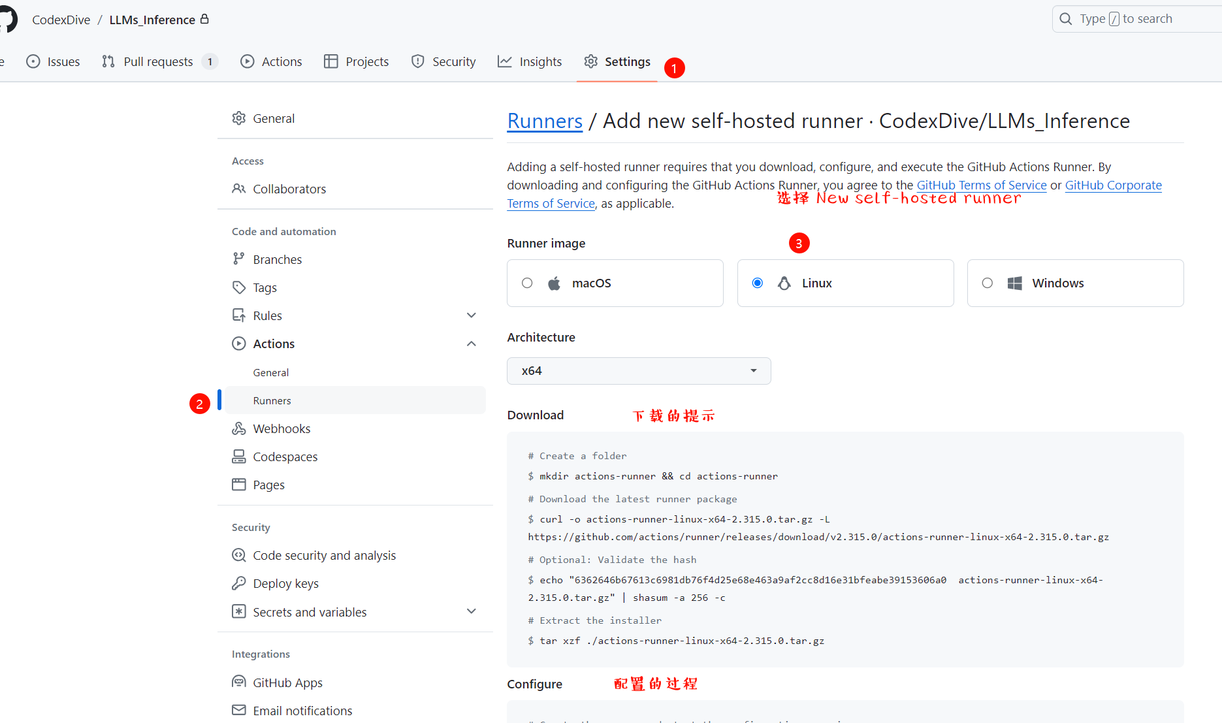Click the slash key shortcut hint in search
The image size is (1222, 723).
pos(1114,19)
